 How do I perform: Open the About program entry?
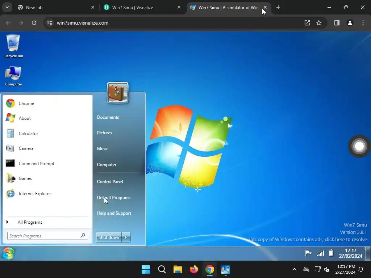coord(47,118)
